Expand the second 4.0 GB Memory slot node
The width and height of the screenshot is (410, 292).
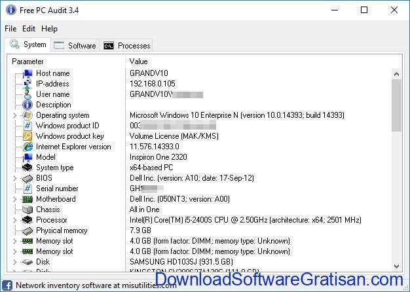[x=14, y=251]
